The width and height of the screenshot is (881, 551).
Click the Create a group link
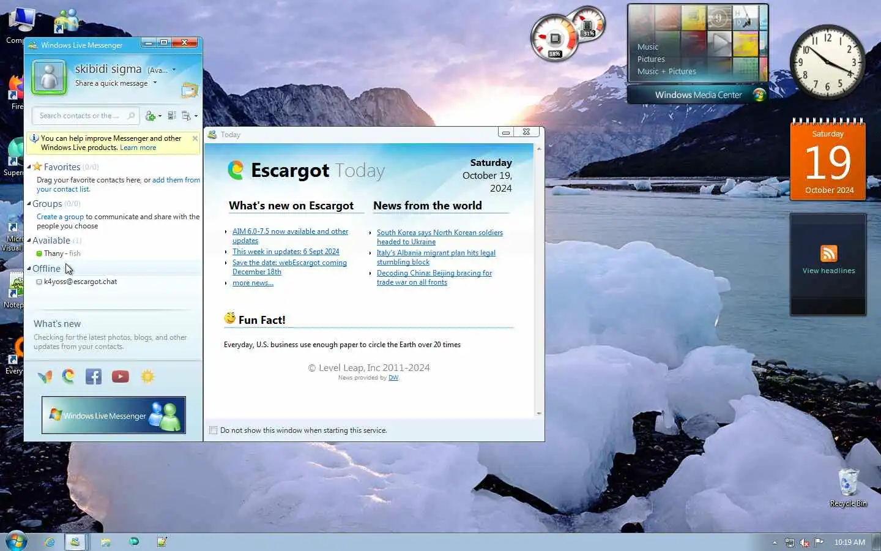(60, 217)
